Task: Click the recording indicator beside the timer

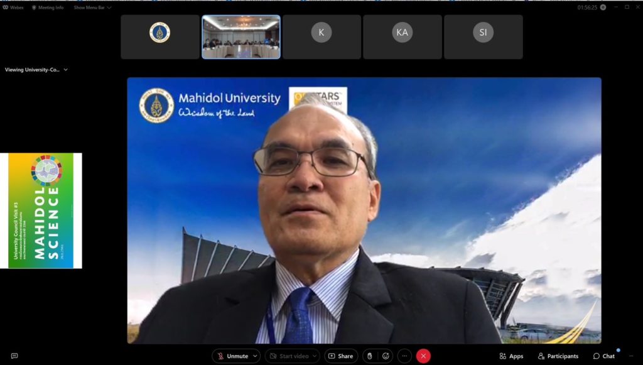Action: pos(603,8)
